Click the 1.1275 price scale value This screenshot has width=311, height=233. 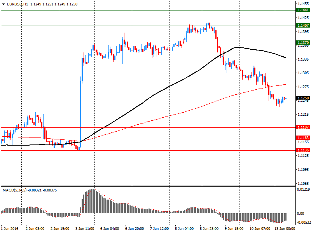click(303, 87)
